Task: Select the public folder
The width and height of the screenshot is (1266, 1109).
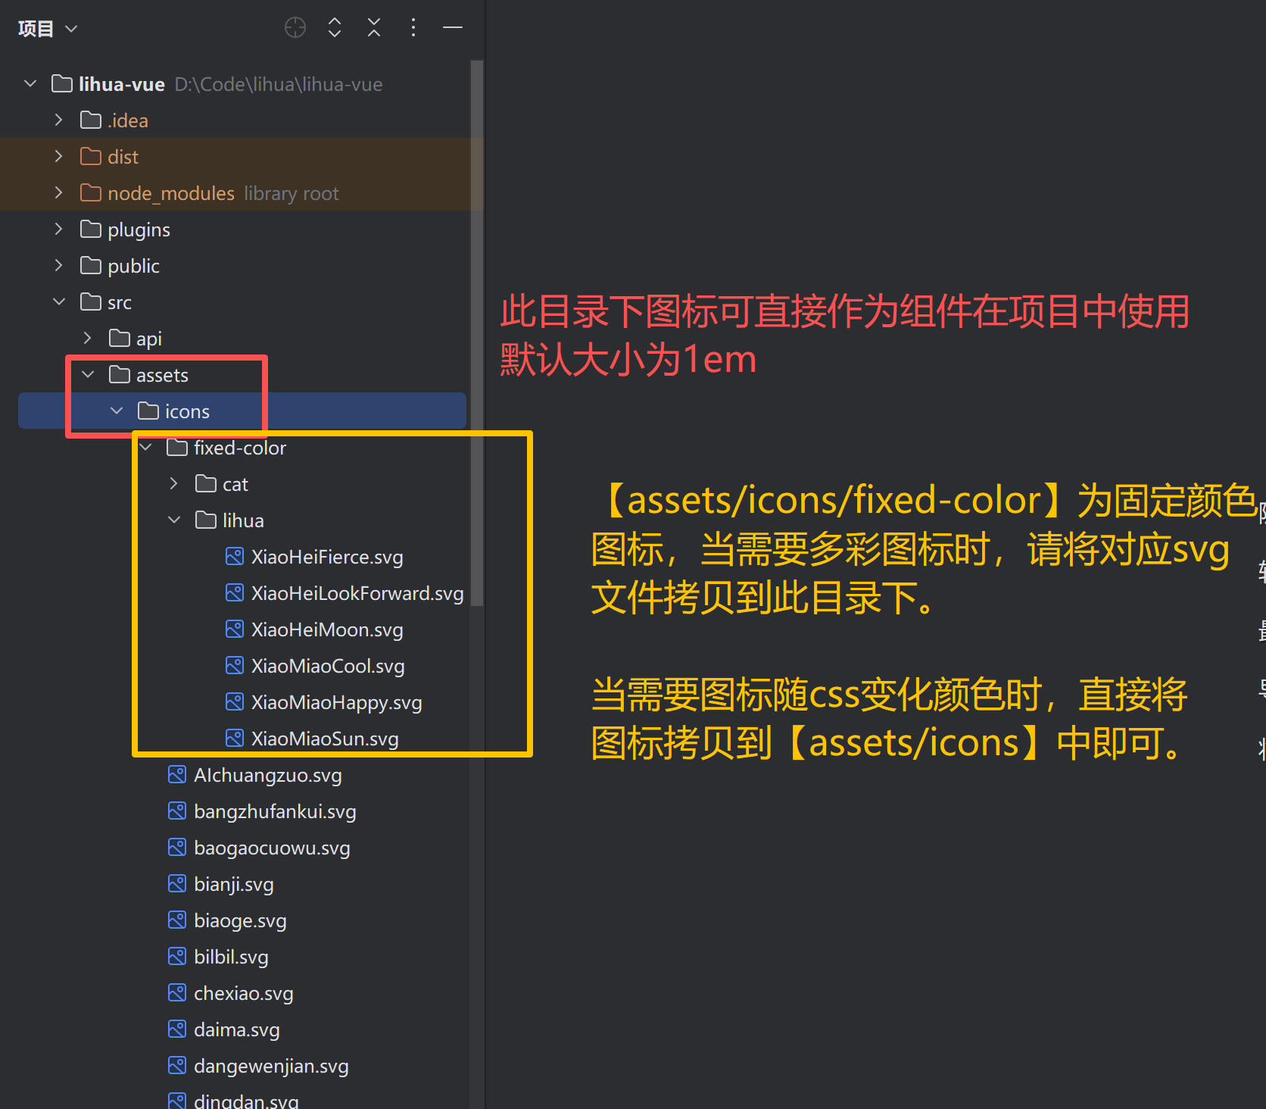Action: [x=133, y=266]
